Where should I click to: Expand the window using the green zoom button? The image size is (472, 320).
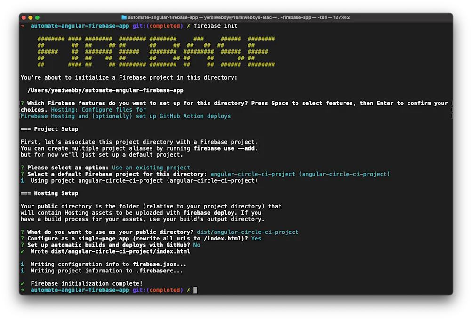[x=37, y=16]
